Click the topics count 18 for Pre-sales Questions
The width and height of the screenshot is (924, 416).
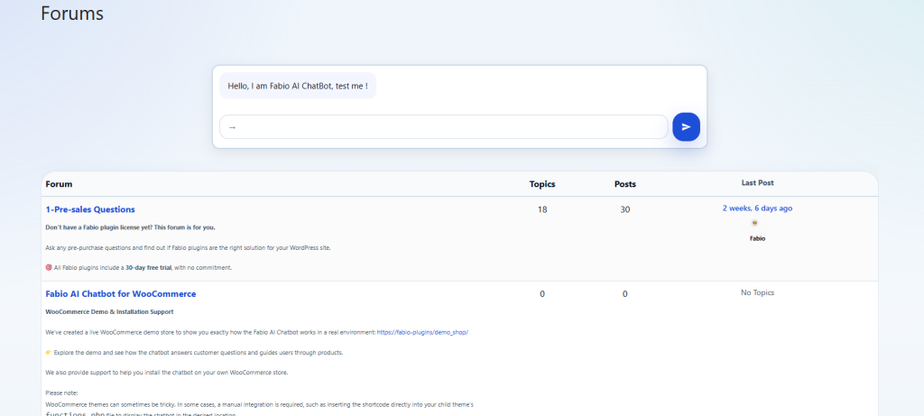[x=542, y=209]
